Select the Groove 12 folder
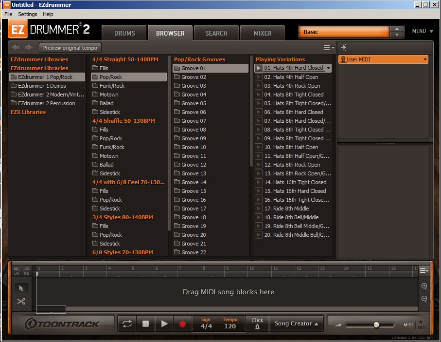Image resolution: width=441 pixels, height=342 pixels. point(211,165)
